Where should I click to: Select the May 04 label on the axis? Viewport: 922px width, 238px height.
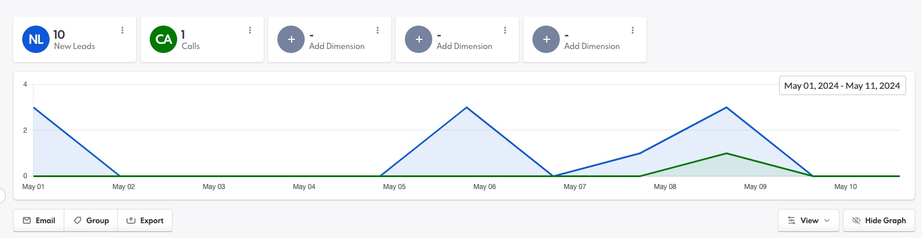[304, 187]
